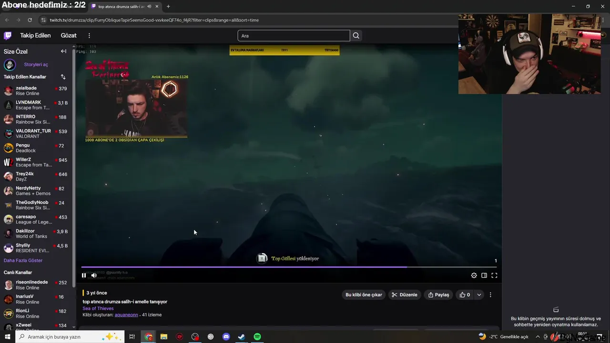Viewport: 610px width, 343px height.
Task: Open the Trey24k channel
Action: click(37, 176)
